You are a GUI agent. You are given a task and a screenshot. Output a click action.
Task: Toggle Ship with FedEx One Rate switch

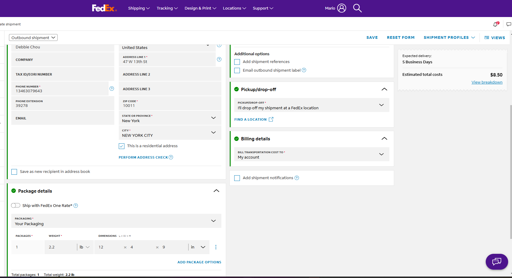click(16, 205)
